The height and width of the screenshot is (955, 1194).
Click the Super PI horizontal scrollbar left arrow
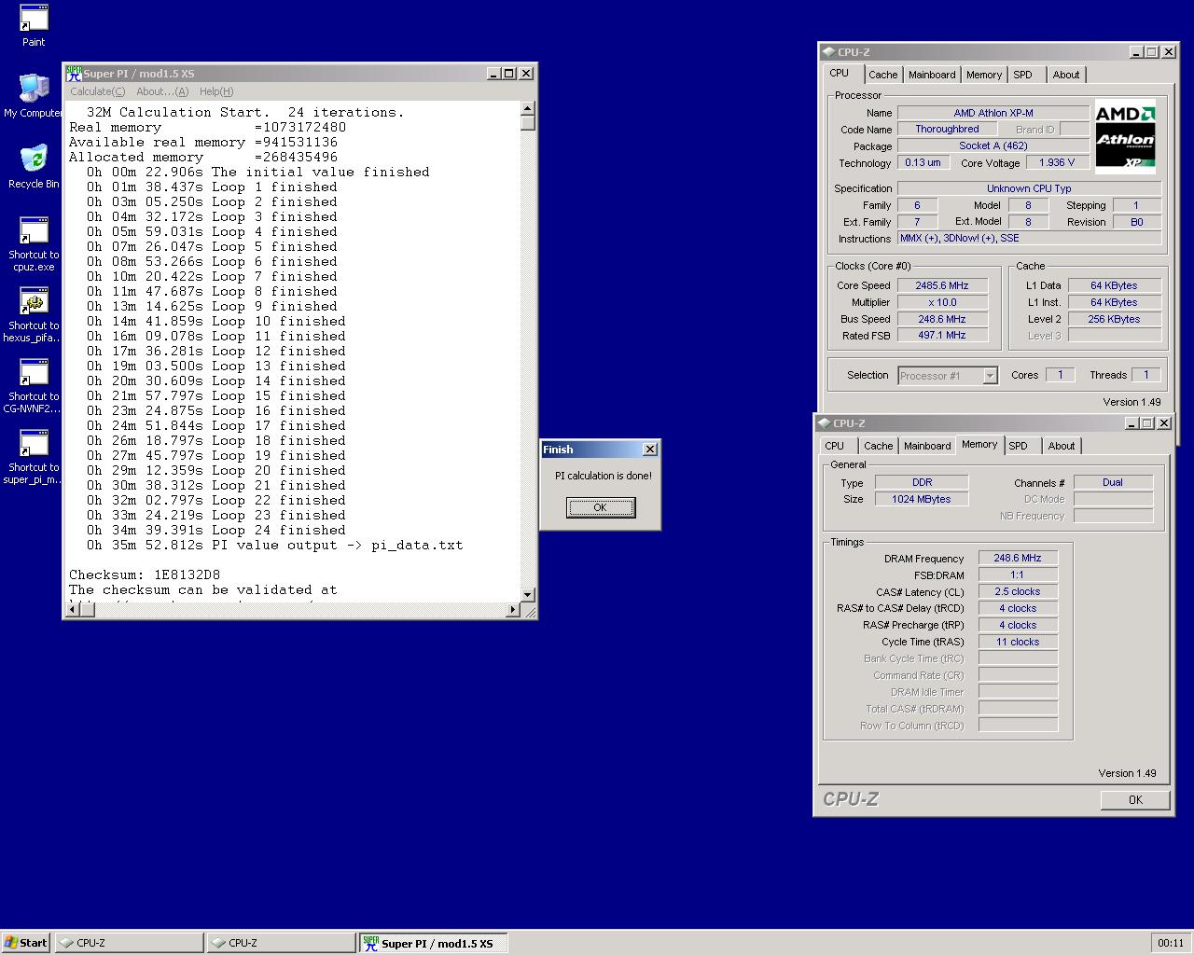tap(73, 610)
